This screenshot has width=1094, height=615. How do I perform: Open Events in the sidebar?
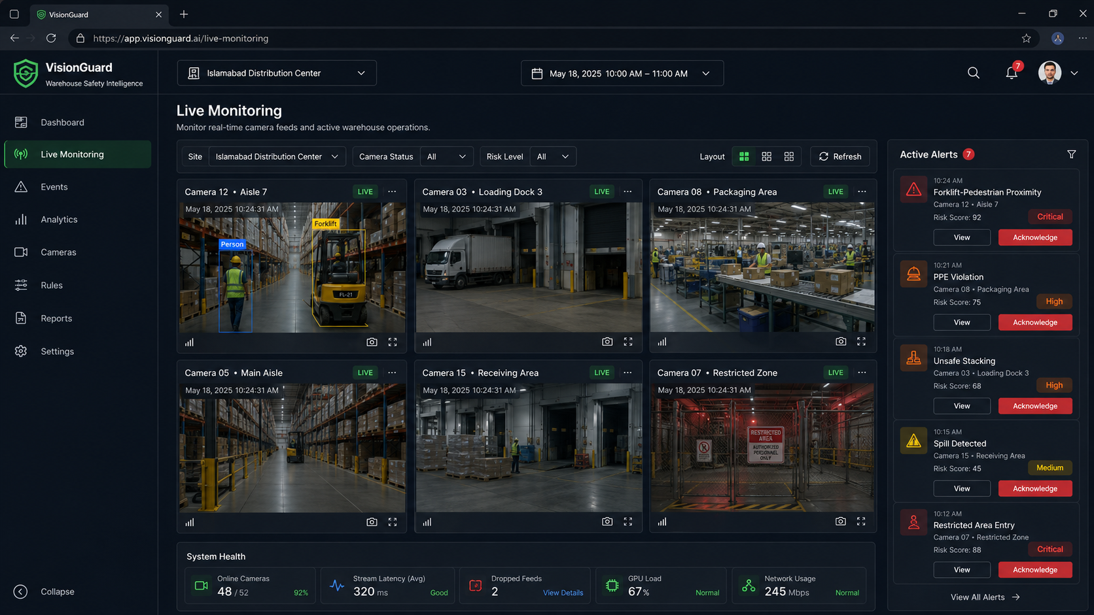[77, 187]
